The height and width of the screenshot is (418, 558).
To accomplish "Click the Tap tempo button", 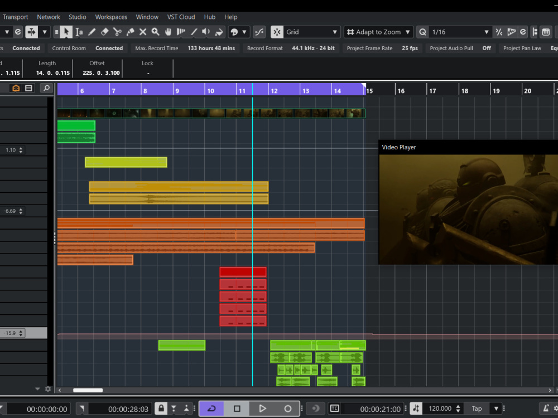I will pyautogui.click(x=477, y=409).
